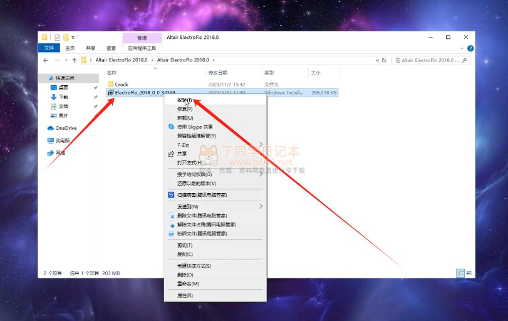Click the Forward navigation arrow
The width and height of the screenshot is (508, 321).
58,60
